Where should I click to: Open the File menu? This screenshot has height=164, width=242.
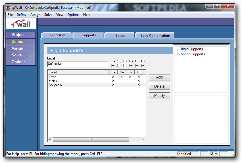[10, 15]
